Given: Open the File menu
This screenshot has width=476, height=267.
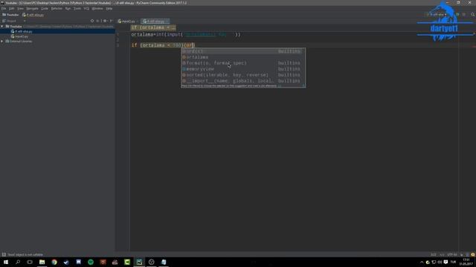Looking at the screenshot, I should coord(4,8).
